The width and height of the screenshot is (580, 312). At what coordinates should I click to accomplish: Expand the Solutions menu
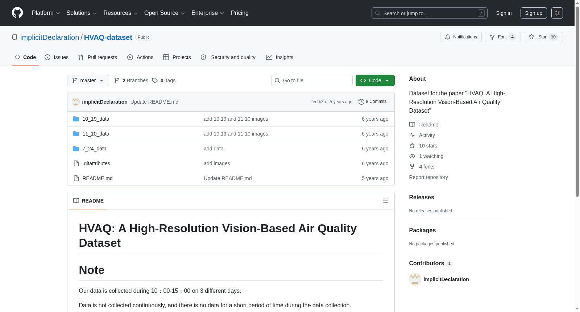click(x=82, y=13)
